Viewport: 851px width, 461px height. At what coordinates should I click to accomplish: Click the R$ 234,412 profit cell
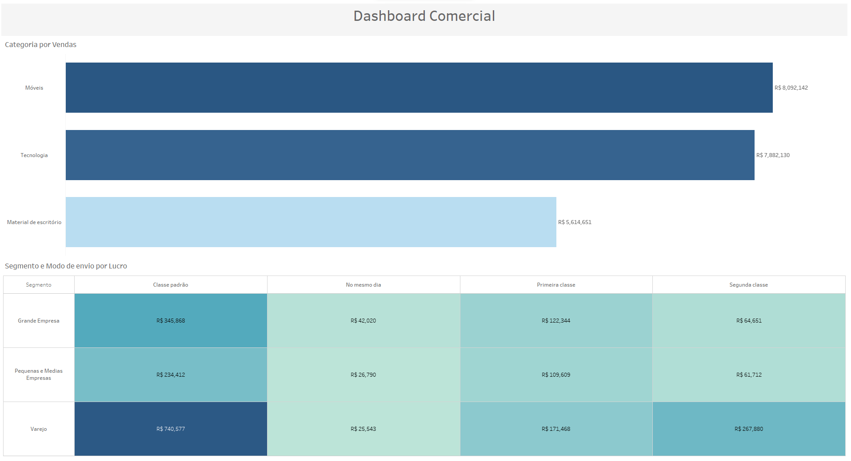(x=171, y=375)
